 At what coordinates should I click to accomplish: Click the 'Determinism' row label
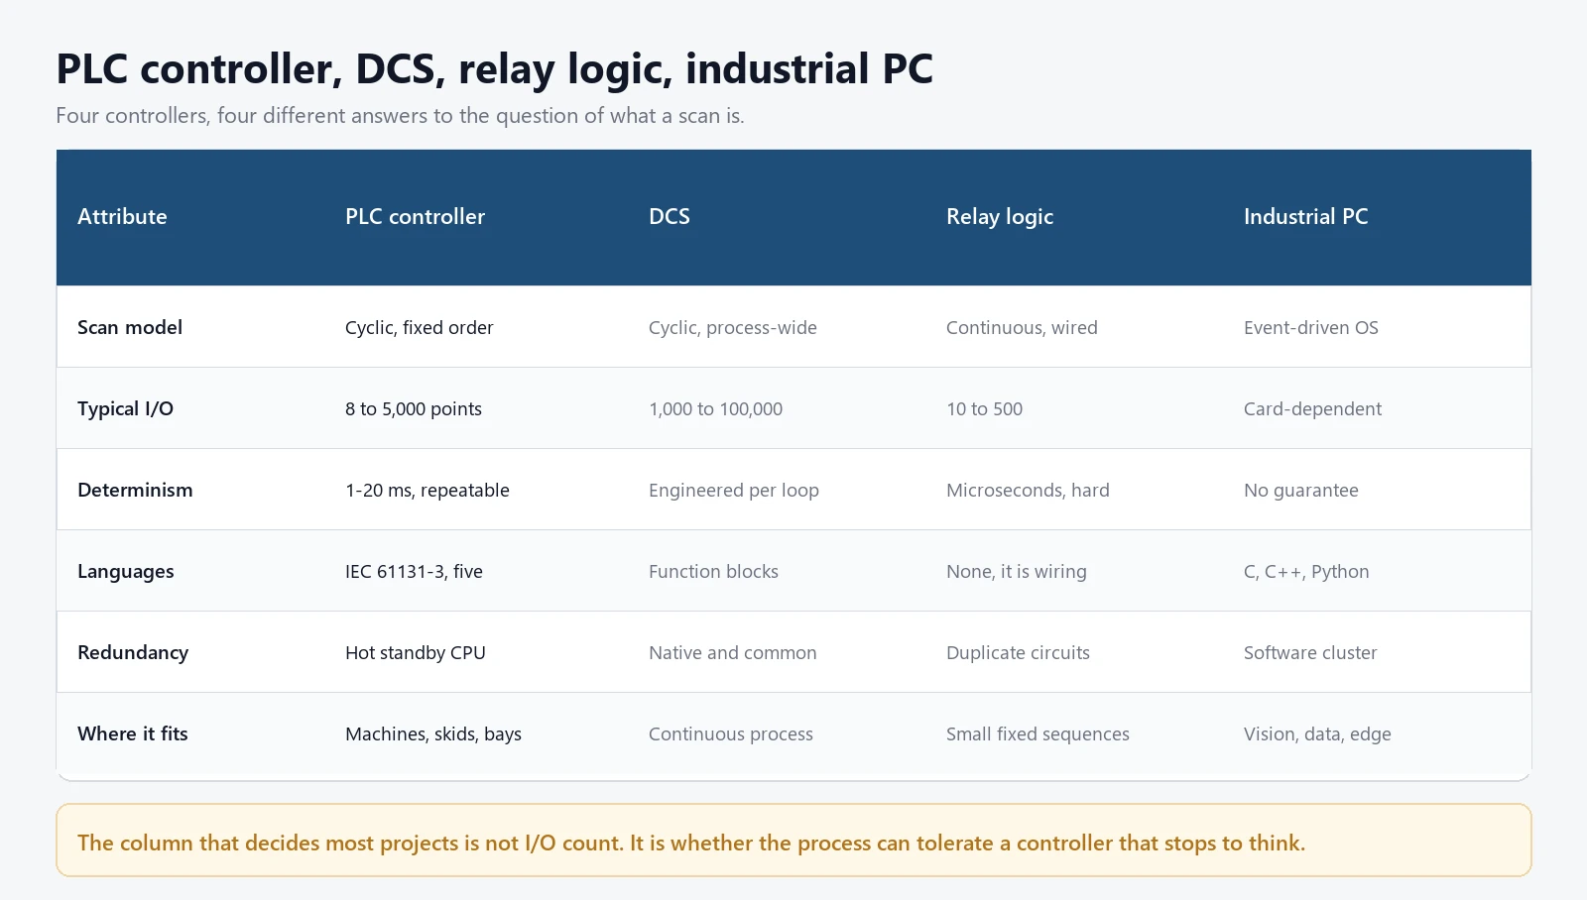[x=135, y=490]
